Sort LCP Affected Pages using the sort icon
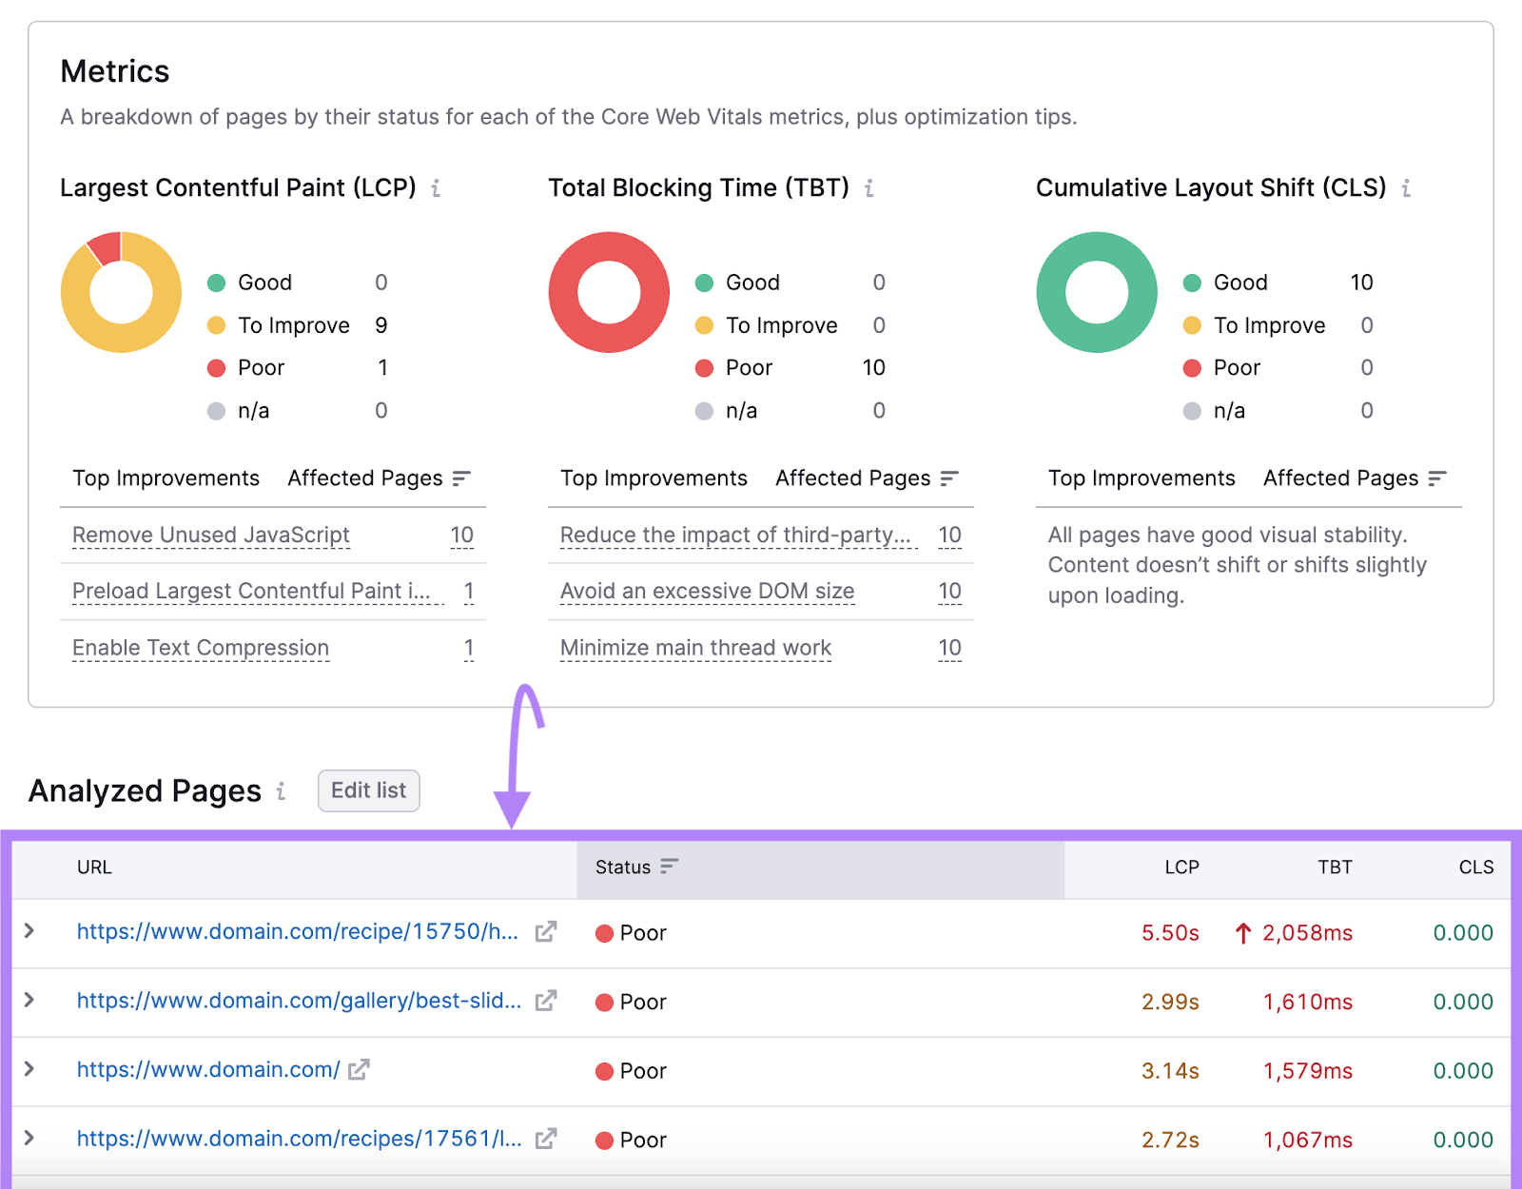The height and width of the screenshot is (1189, 1522). point(460,478)
